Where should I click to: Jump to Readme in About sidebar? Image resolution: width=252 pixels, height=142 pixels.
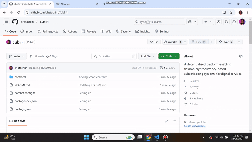tap(194, 81)
